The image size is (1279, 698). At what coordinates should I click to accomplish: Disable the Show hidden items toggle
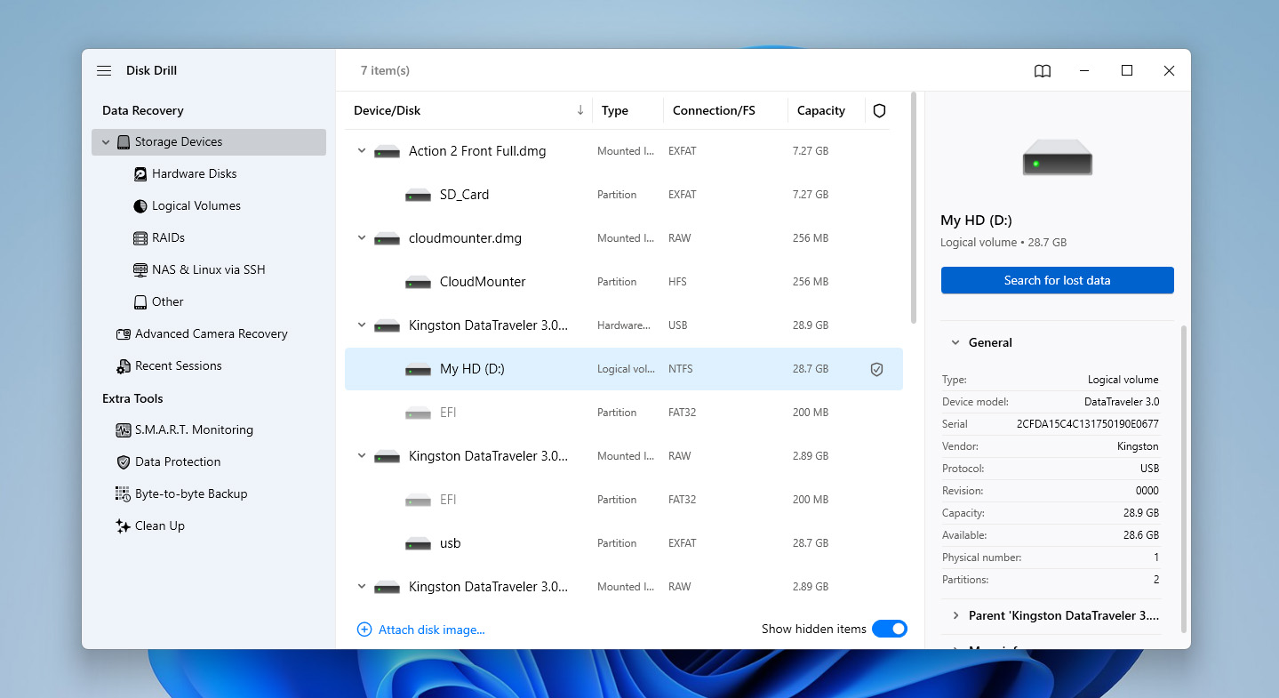[x=889, y=629]
